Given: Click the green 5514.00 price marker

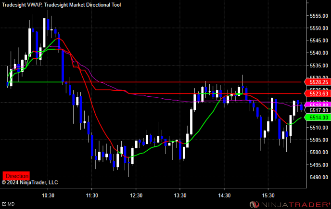Looking at the screenshot, I should click(x=317, y=118).
